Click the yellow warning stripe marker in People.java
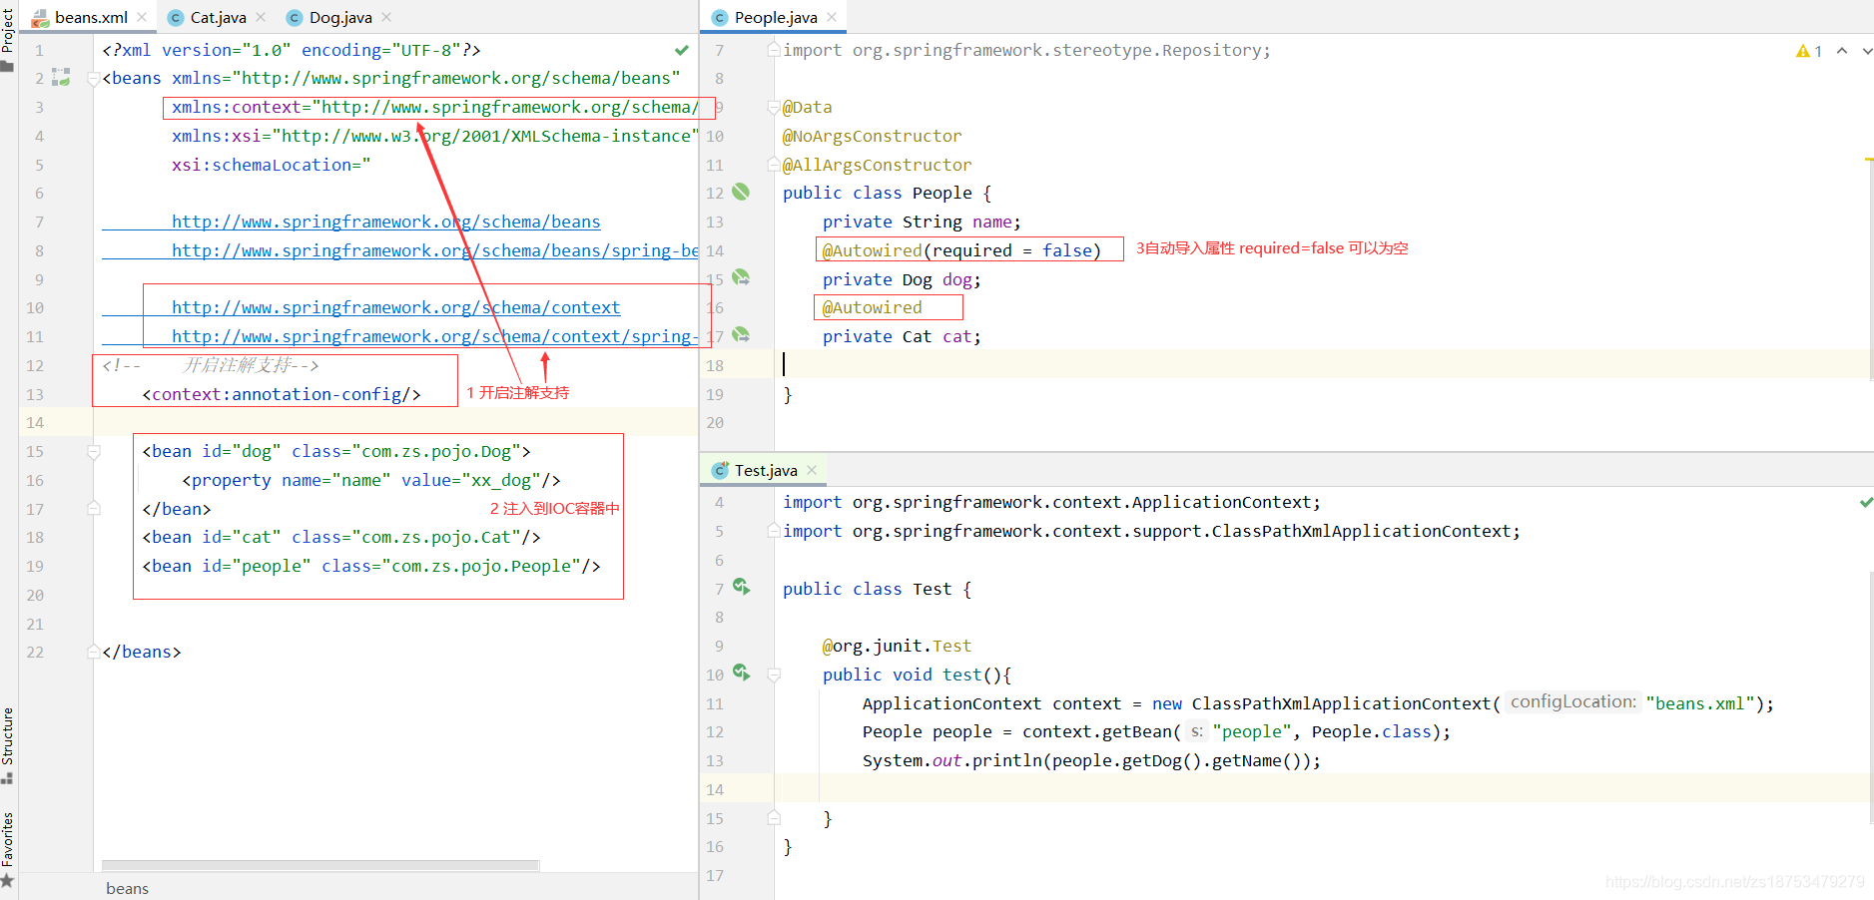Image resolution: width=1874 pixels, height=900 pixels. [1869, 160]
